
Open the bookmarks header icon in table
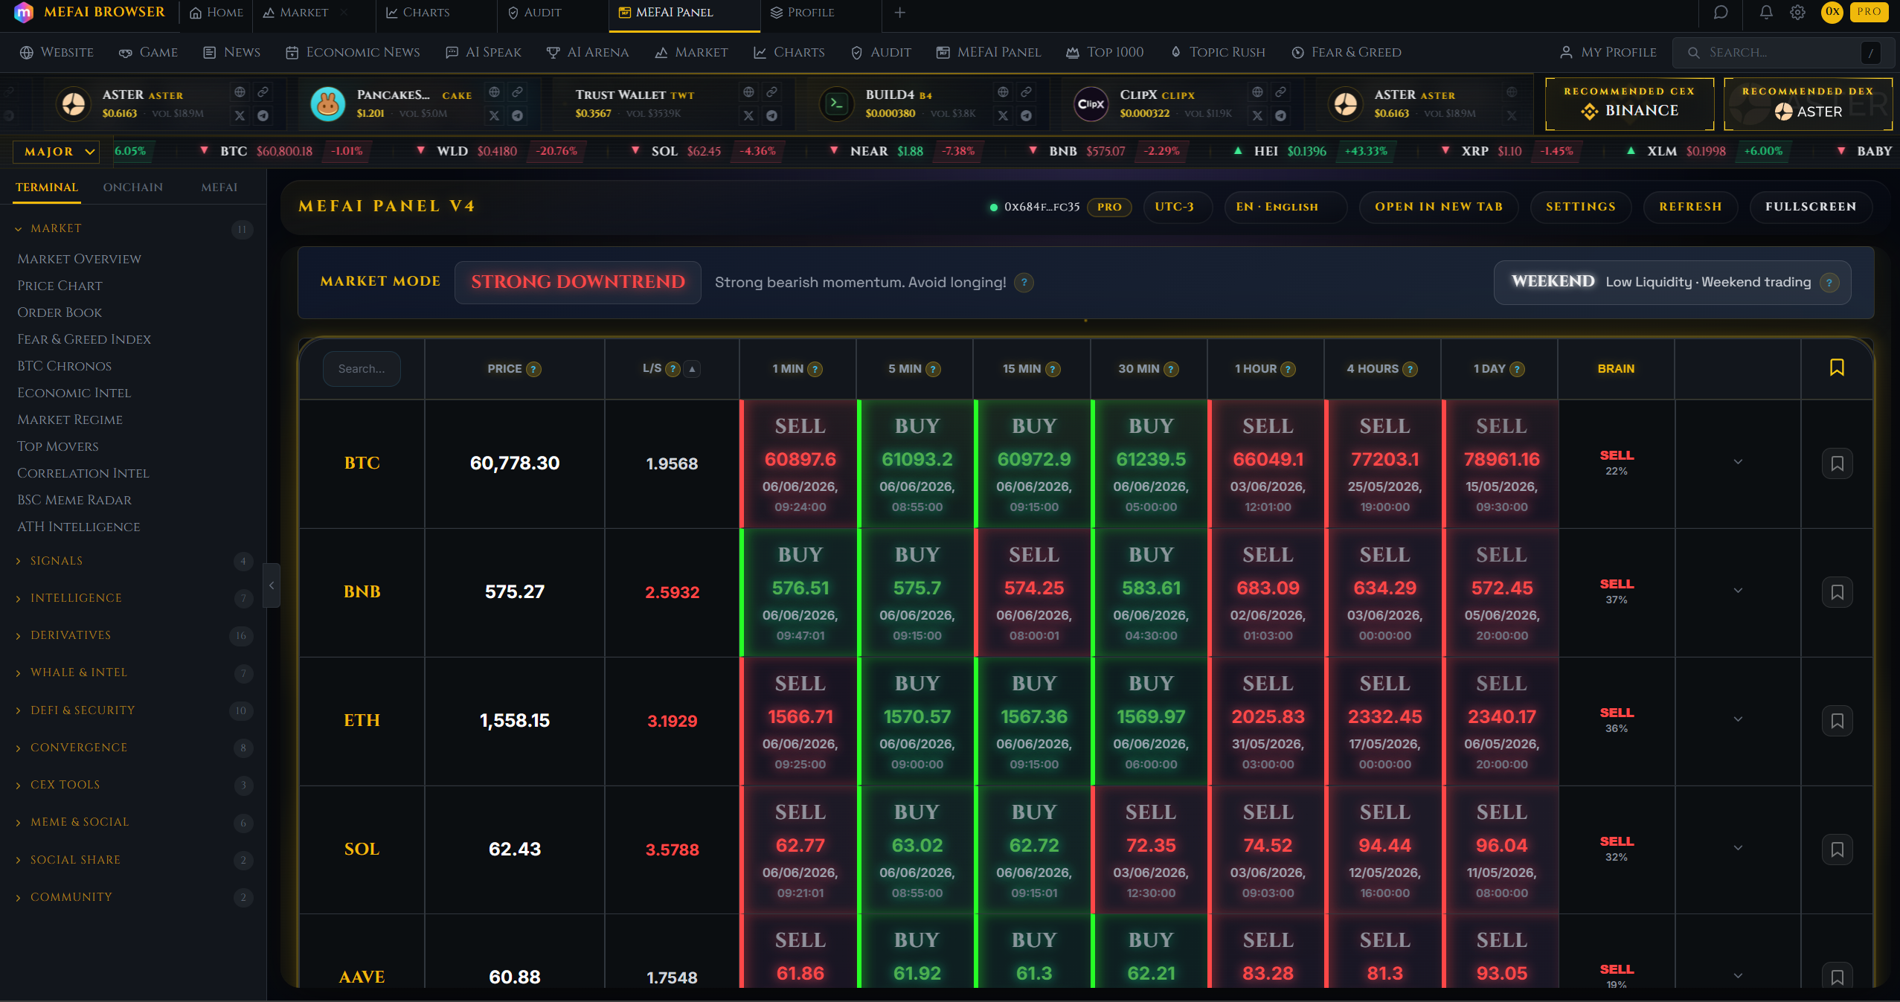coord(1836,367)
